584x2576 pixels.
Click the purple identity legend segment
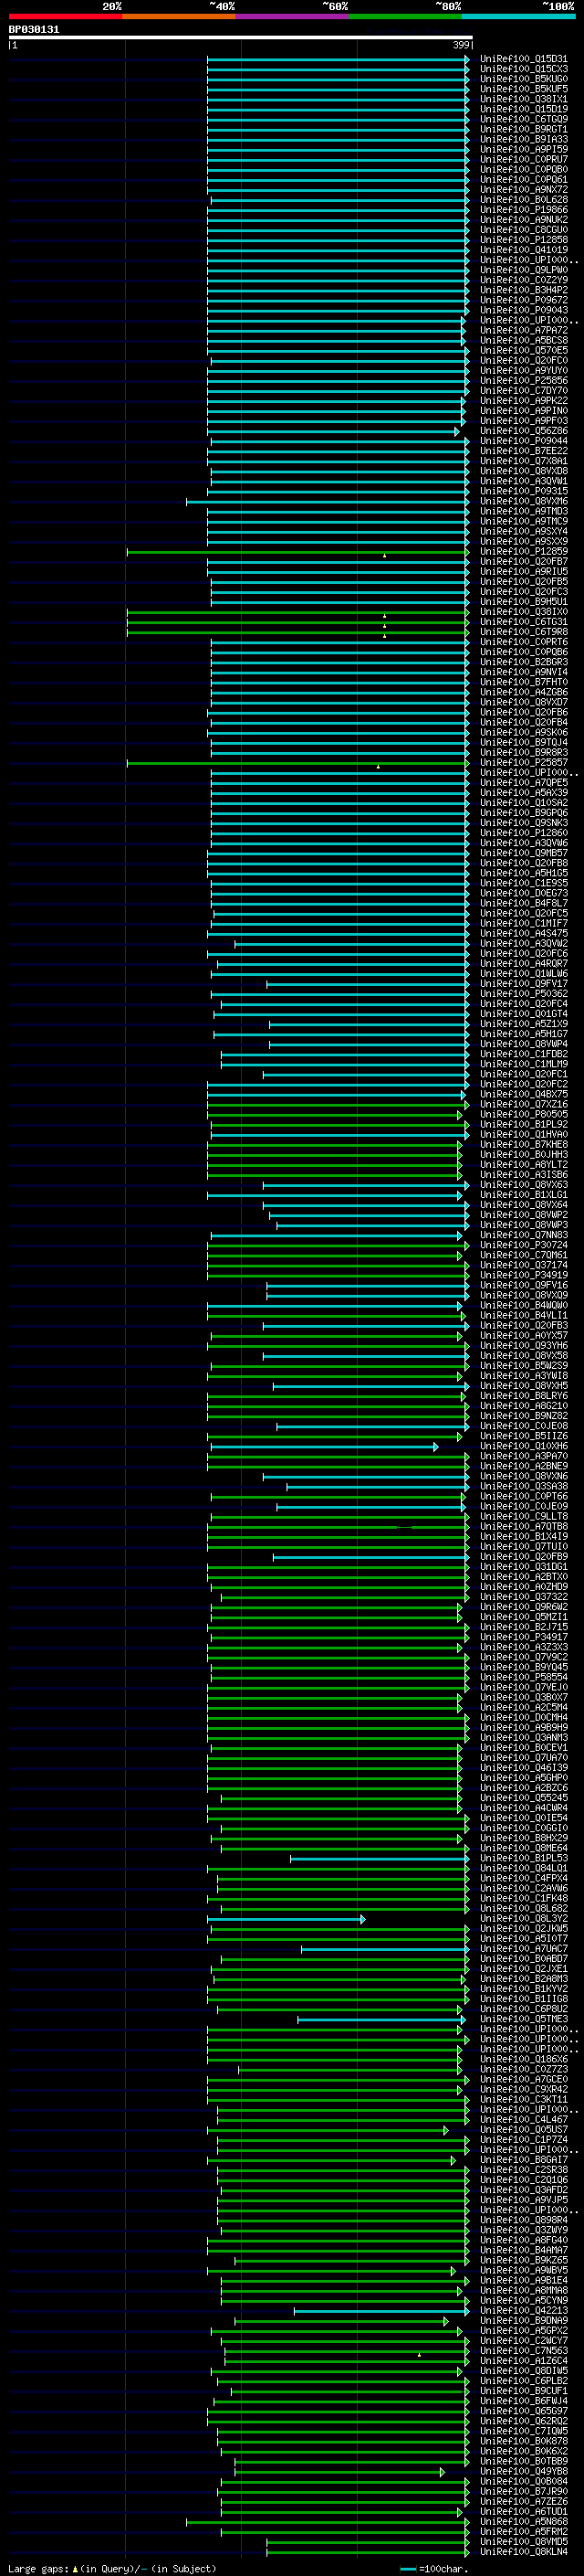click(x=293, y=16)
